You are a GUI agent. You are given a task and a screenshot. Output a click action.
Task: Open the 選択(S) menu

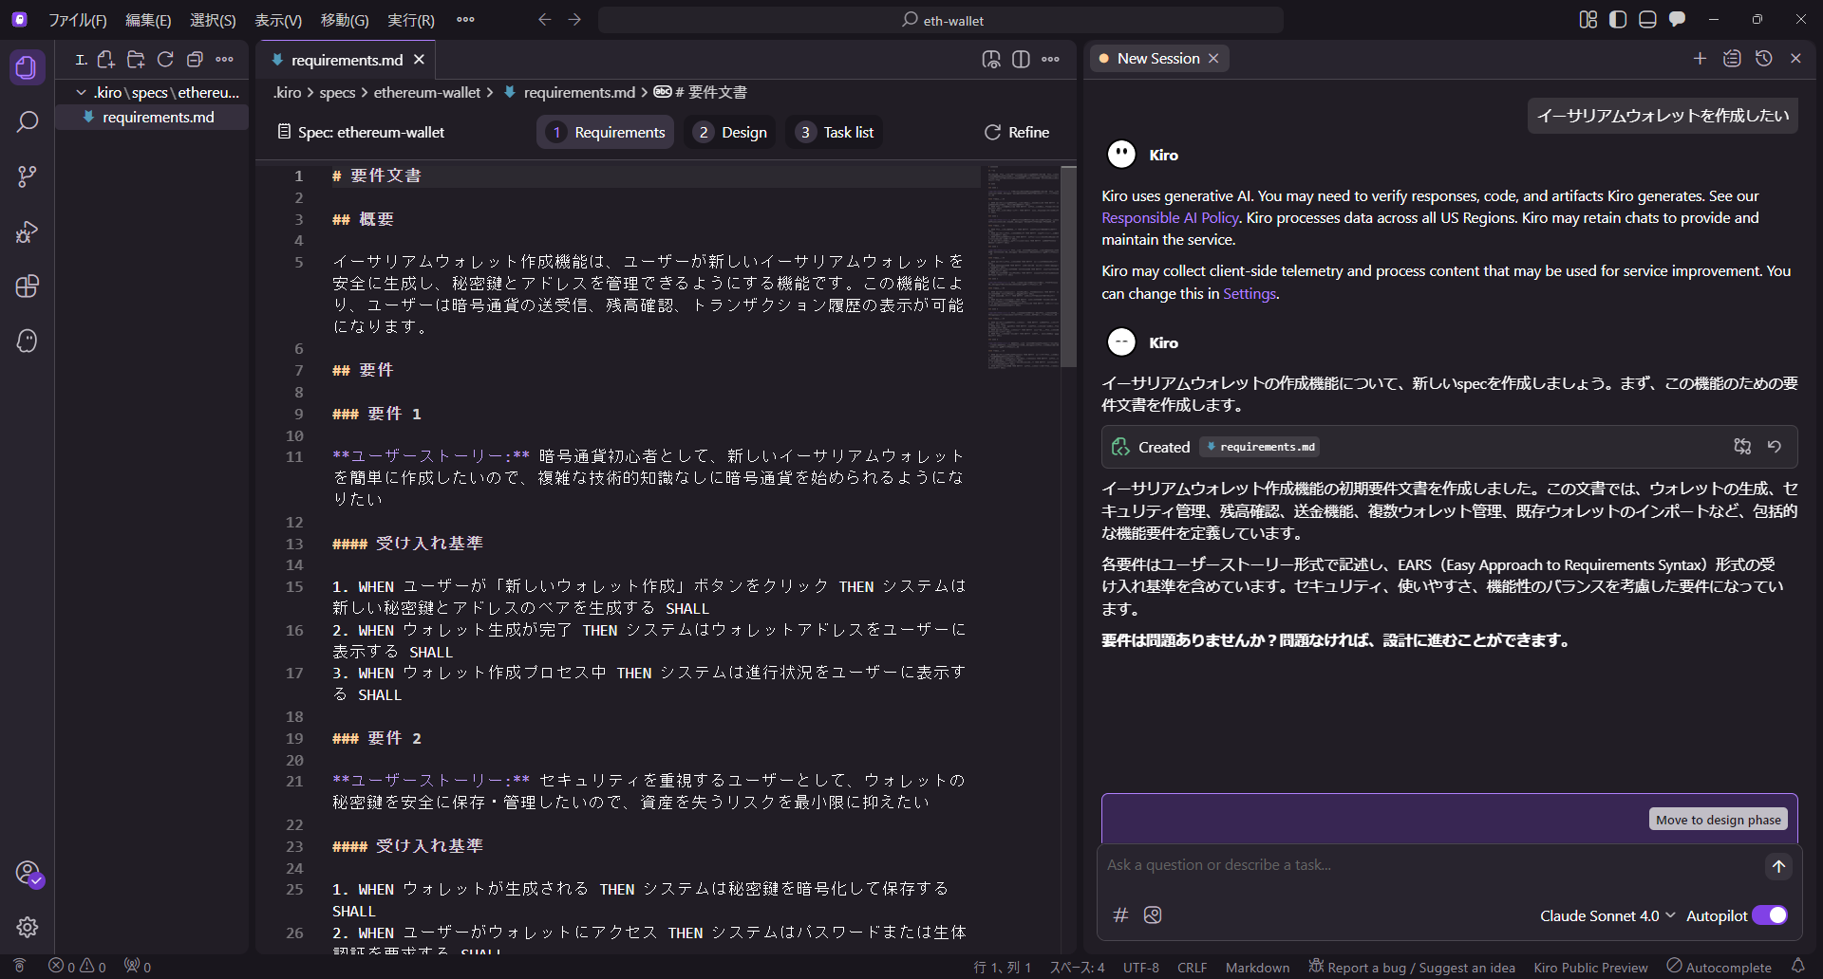point(213,20)
